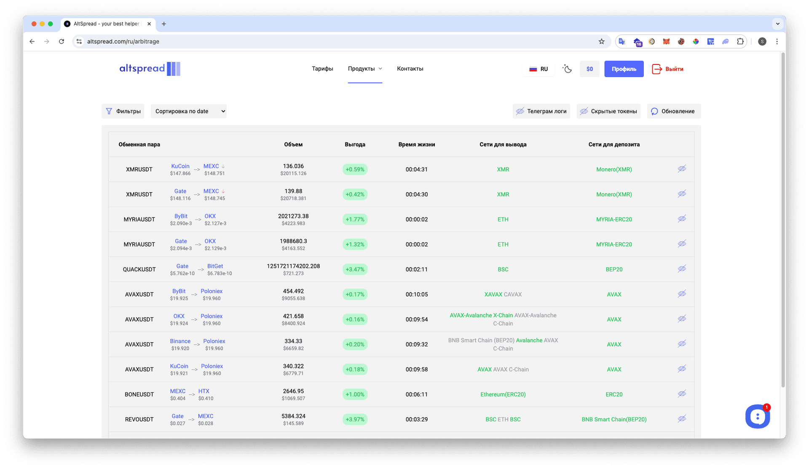Reload the page
809x469 pixels.
pos(62,41)
